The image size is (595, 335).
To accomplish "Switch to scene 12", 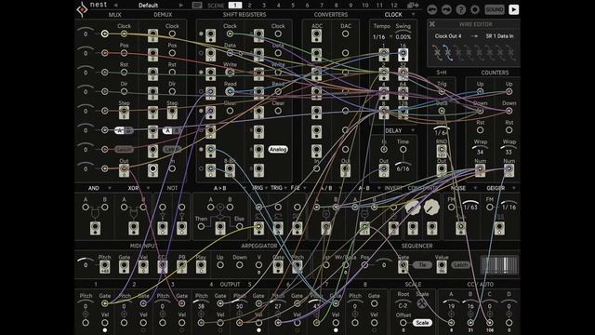I will point(394,6).
